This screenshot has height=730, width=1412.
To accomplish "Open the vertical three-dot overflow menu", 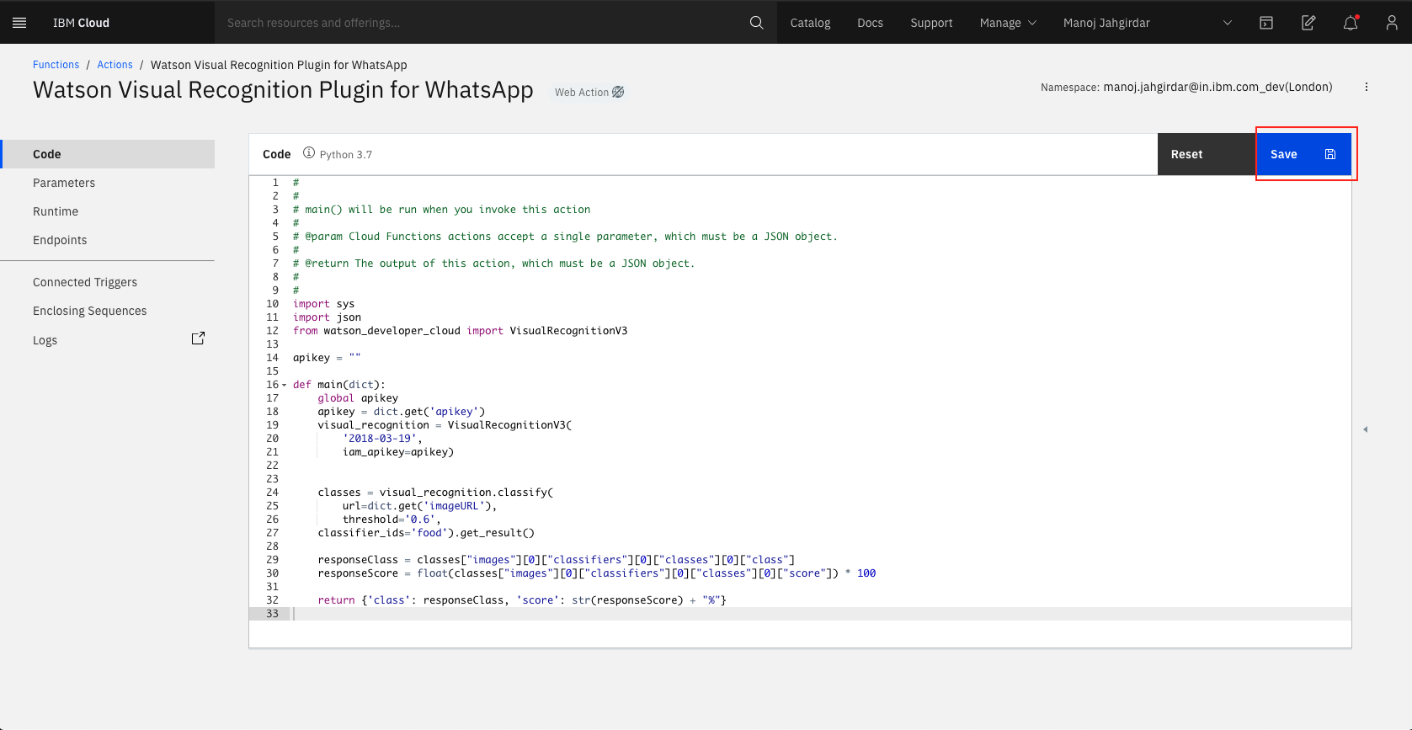I will pyautogui.click(x=1367, y=87).
